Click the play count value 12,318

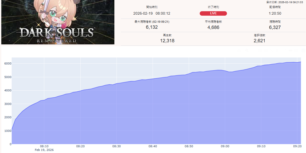pyautogui.click(x=167, y=41)
